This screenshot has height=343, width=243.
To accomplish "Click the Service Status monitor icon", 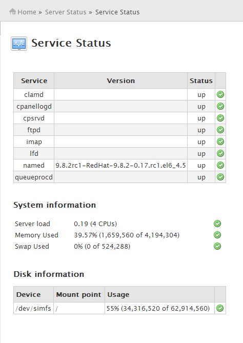I will click(19, 44).
